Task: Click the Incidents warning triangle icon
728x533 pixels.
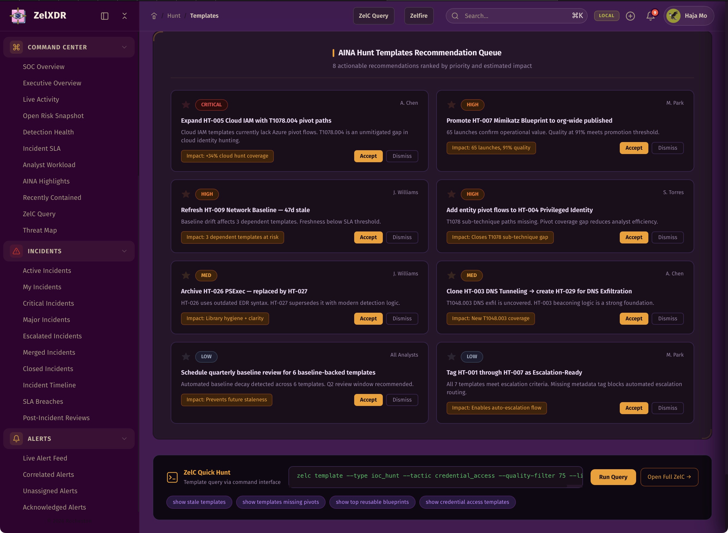Action: pyautogui.click(x=16, y=251)
